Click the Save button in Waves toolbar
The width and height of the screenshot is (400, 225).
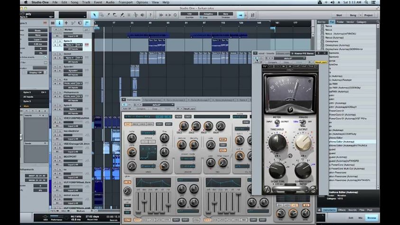click(311, 66)
